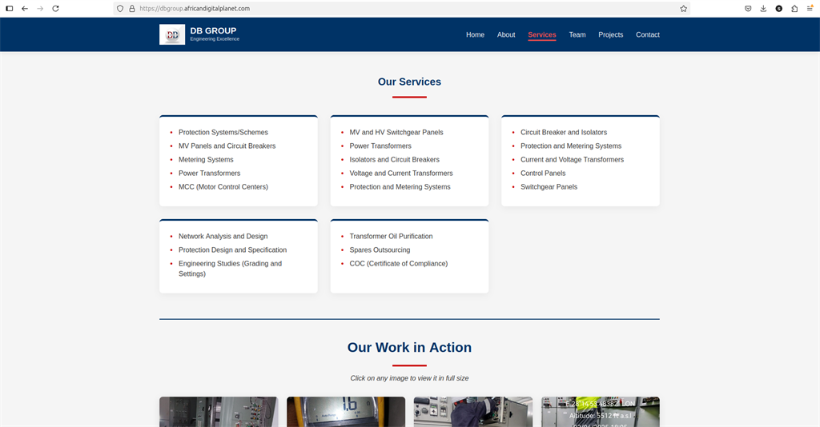Navigate to the Projects page link
This screenshot has height=427, width=820.
tap(610, 34)
